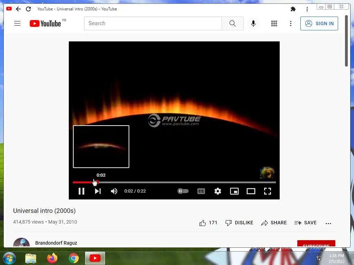Open YouTube guide hamburger menu

pos(17,23)
